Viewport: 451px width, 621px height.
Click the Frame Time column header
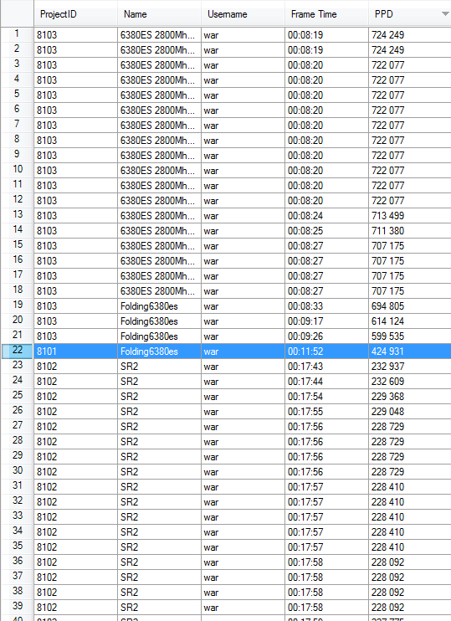pos(326,14)
